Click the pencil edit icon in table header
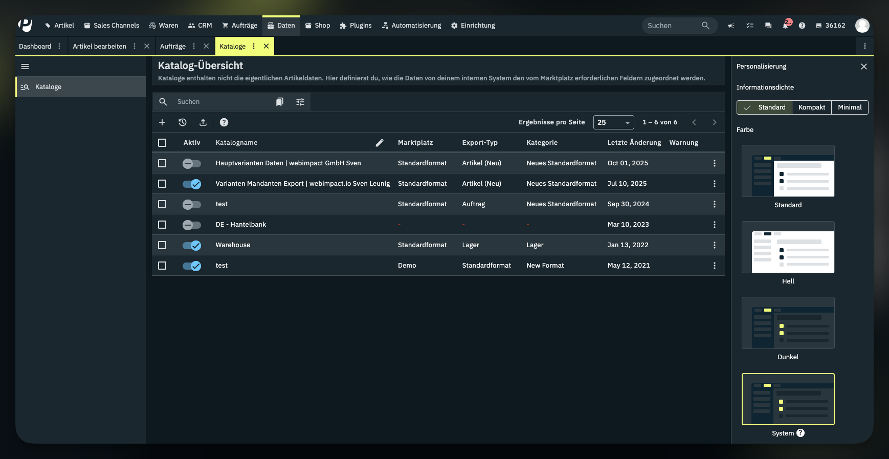The image size is (889, 459). (x=380, y=143)
